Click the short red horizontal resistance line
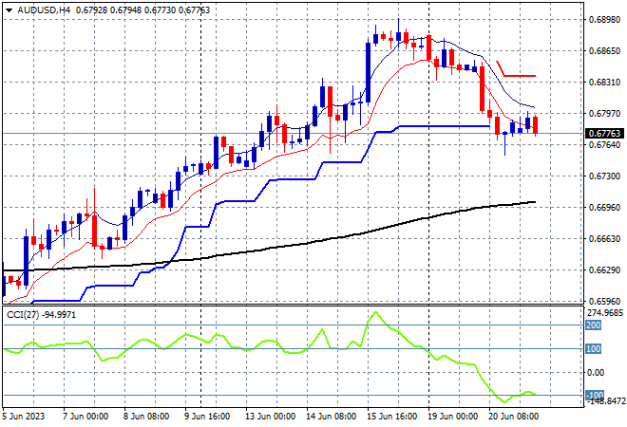Image resolution: width=627 pixels, height=427 pixels. 520,76
